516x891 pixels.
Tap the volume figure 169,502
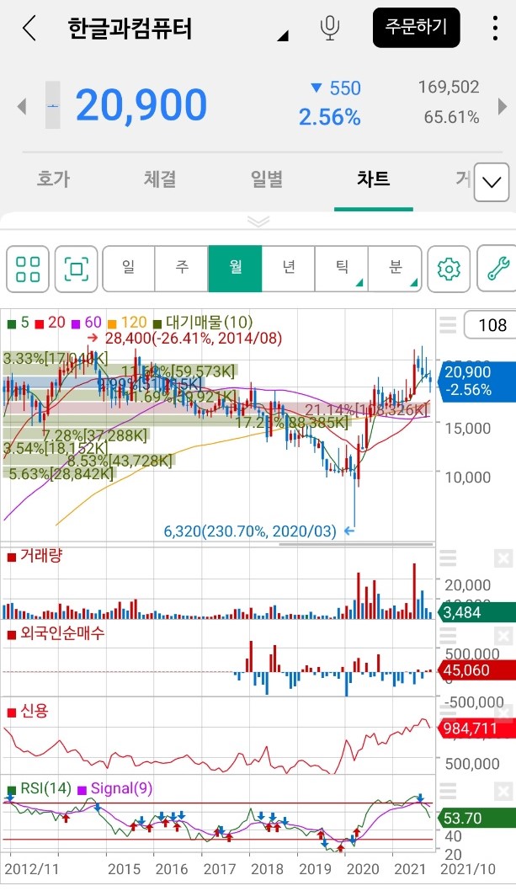pyautogui.click(x=449, y=87)
